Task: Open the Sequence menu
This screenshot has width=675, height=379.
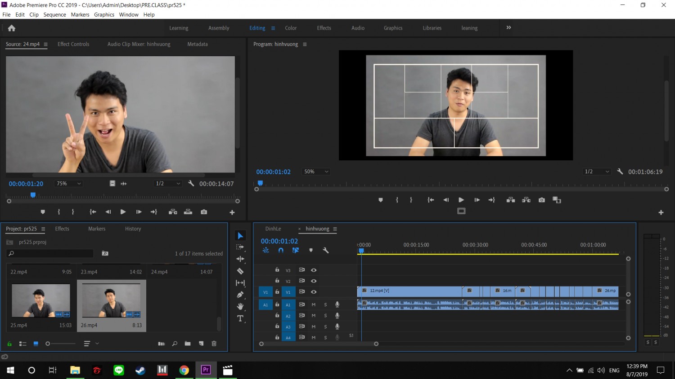Action: pyautogui.click(x=55, y=14)
